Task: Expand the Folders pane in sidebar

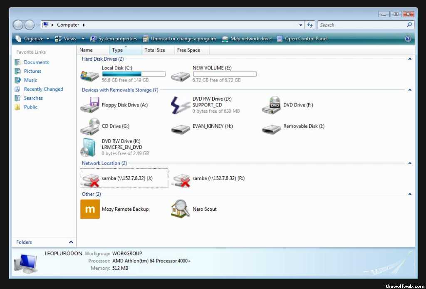Action: (x=71, y=242)
